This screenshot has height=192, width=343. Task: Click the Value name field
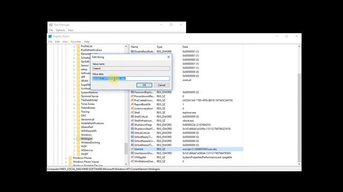[131, 68]
